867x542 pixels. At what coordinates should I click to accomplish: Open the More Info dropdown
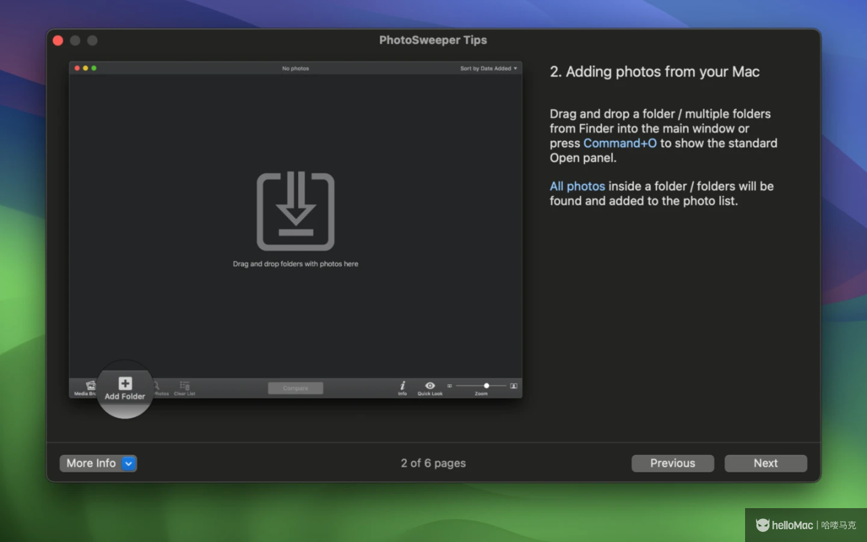pos(98,463)
